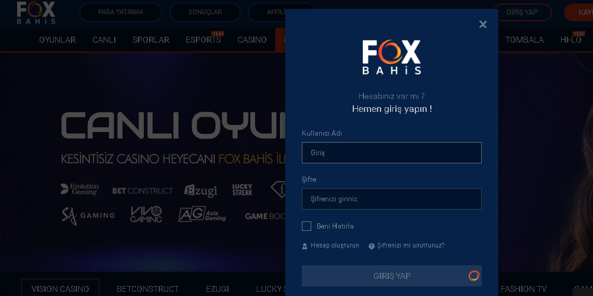Focus the Şifre password field

tap(391, 199)
